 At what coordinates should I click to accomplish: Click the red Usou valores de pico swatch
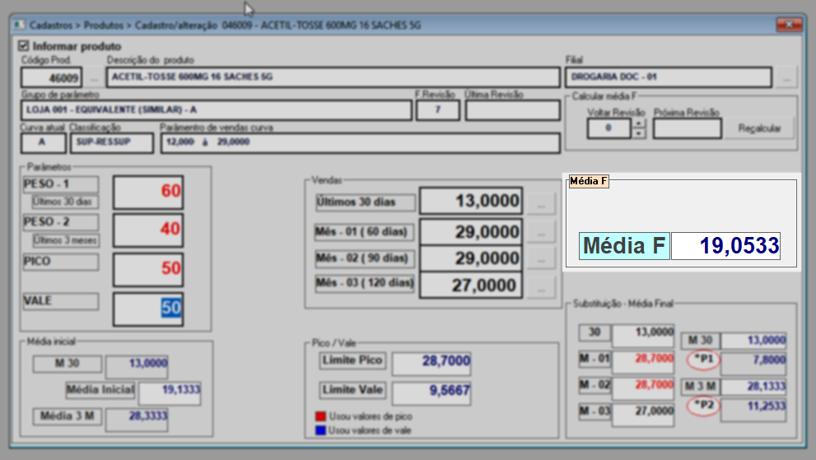(x=320, y=416)
